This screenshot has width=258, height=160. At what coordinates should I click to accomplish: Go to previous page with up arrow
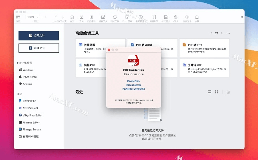pos(56,17)
